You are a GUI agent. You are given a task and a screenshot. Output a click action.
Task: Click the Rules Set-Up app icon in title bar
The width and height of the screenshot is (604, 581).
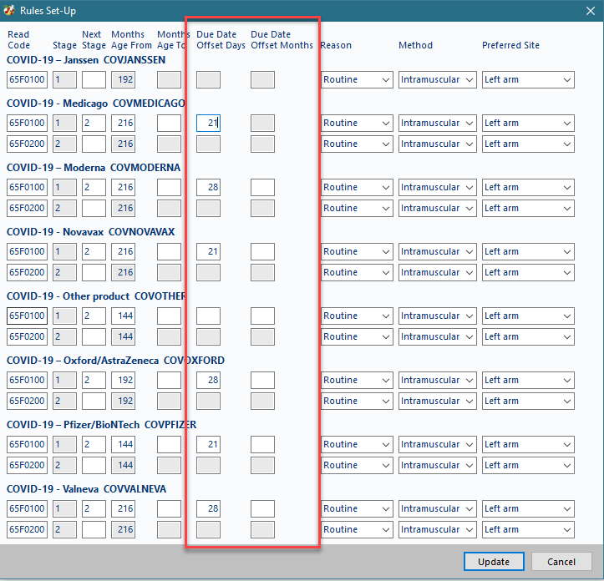9,10
